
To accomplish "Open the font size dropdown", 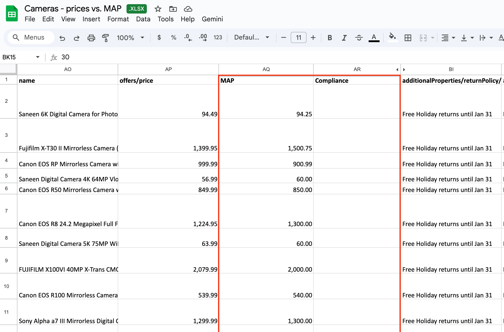I will pyautogui.click(x=298, y=37).
